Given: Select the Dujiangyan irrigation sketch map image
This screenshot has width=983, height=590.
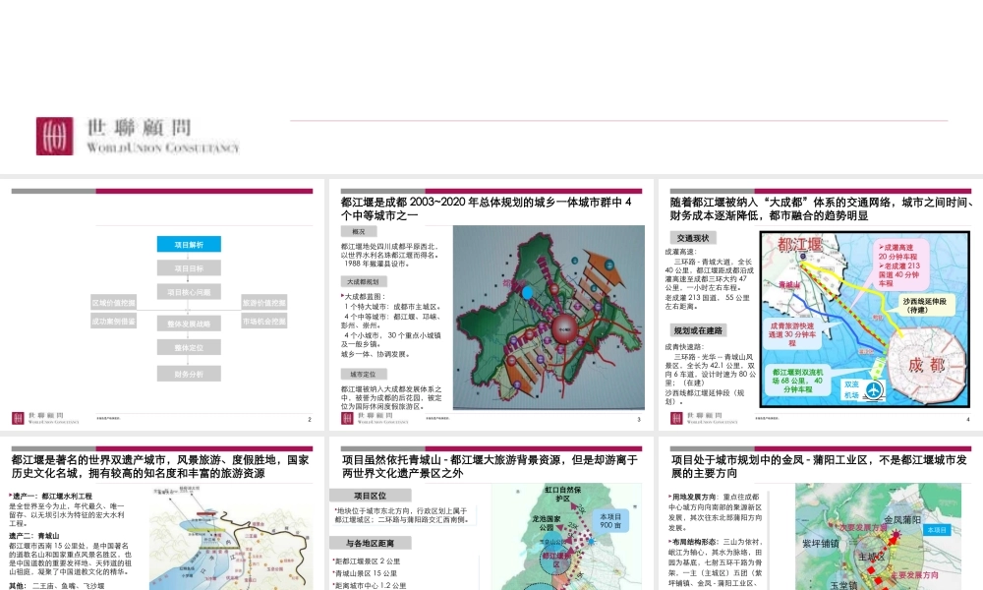Looking at the screenshot, I should tap(231, 538).
